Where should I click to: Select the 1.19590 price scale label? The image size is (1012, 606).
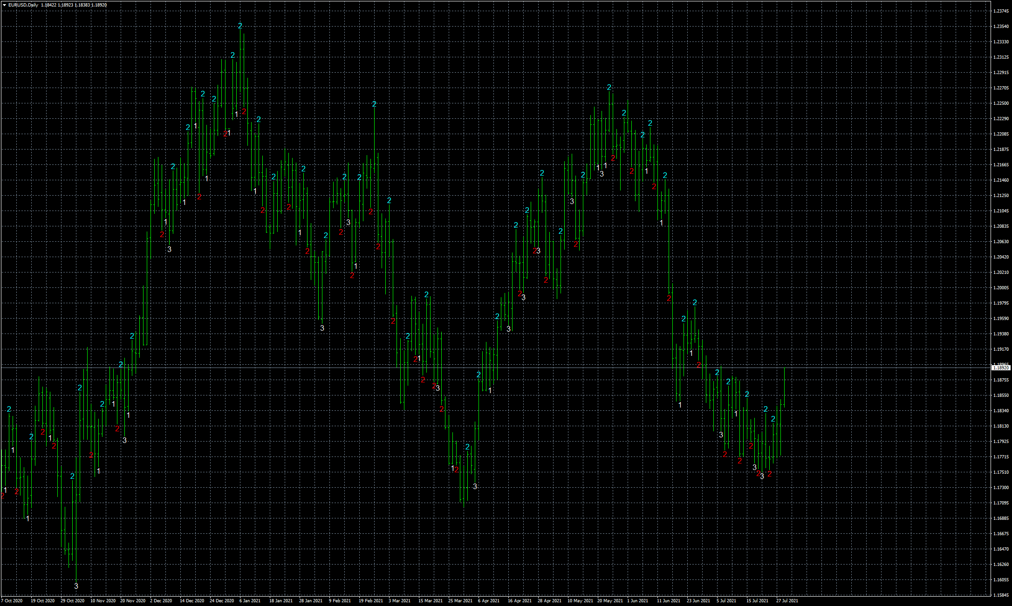[1001, 319]
